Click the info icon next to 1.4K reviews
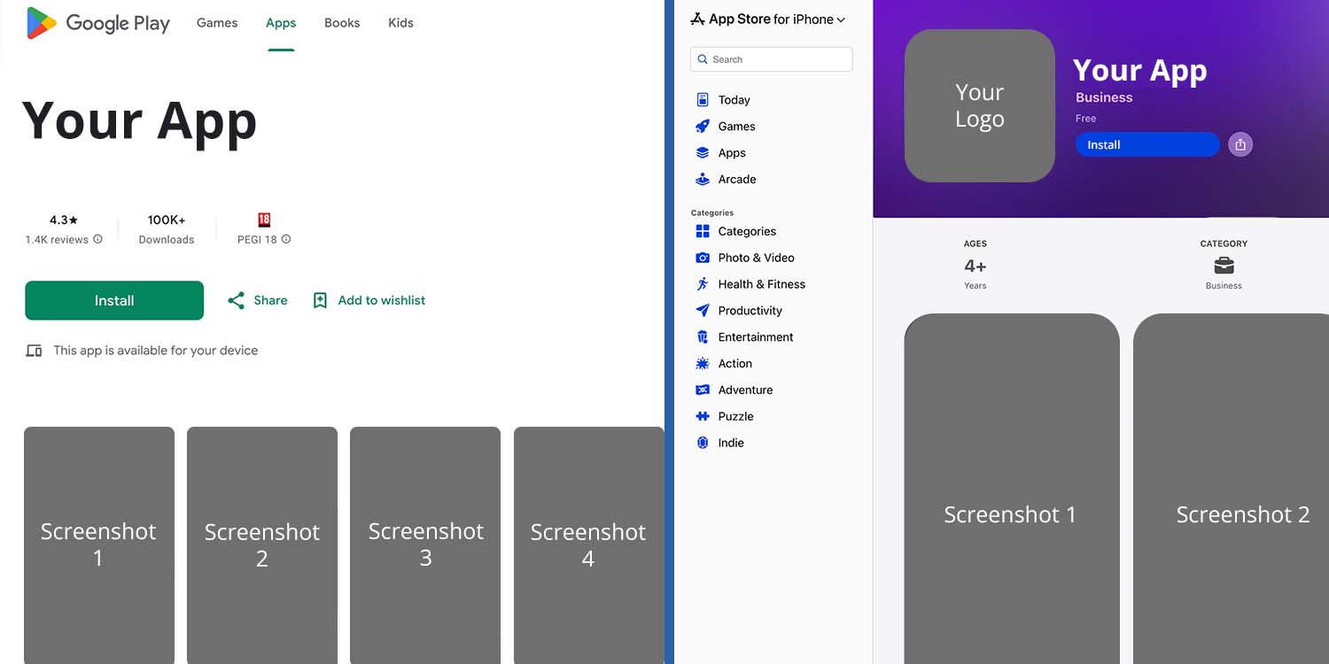The width and height of the screenshot is (1329, 664). [x=97, y=239]
